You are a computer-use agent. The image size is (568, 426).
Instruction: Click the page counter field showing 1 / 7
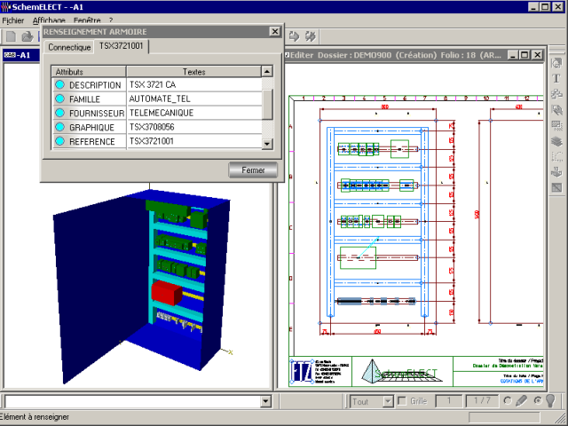point(482,401)
